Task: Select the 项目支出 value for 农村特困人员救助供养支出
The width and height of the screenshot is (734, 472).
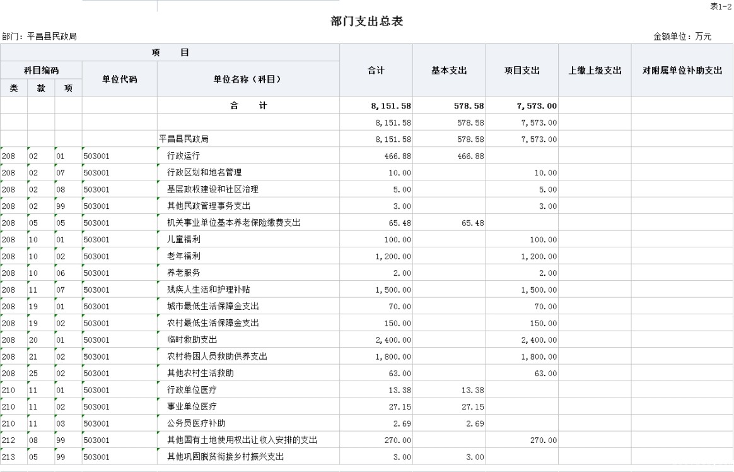Action: [539, 357]
